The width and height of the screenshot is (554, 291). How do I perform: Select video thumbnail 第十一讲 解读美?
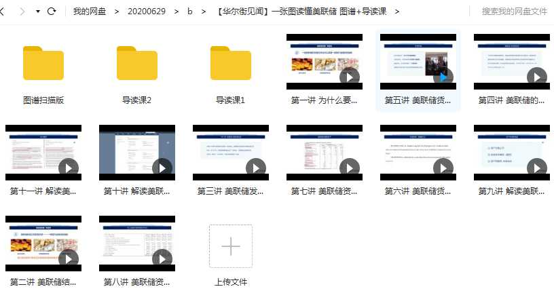point(43,153)
